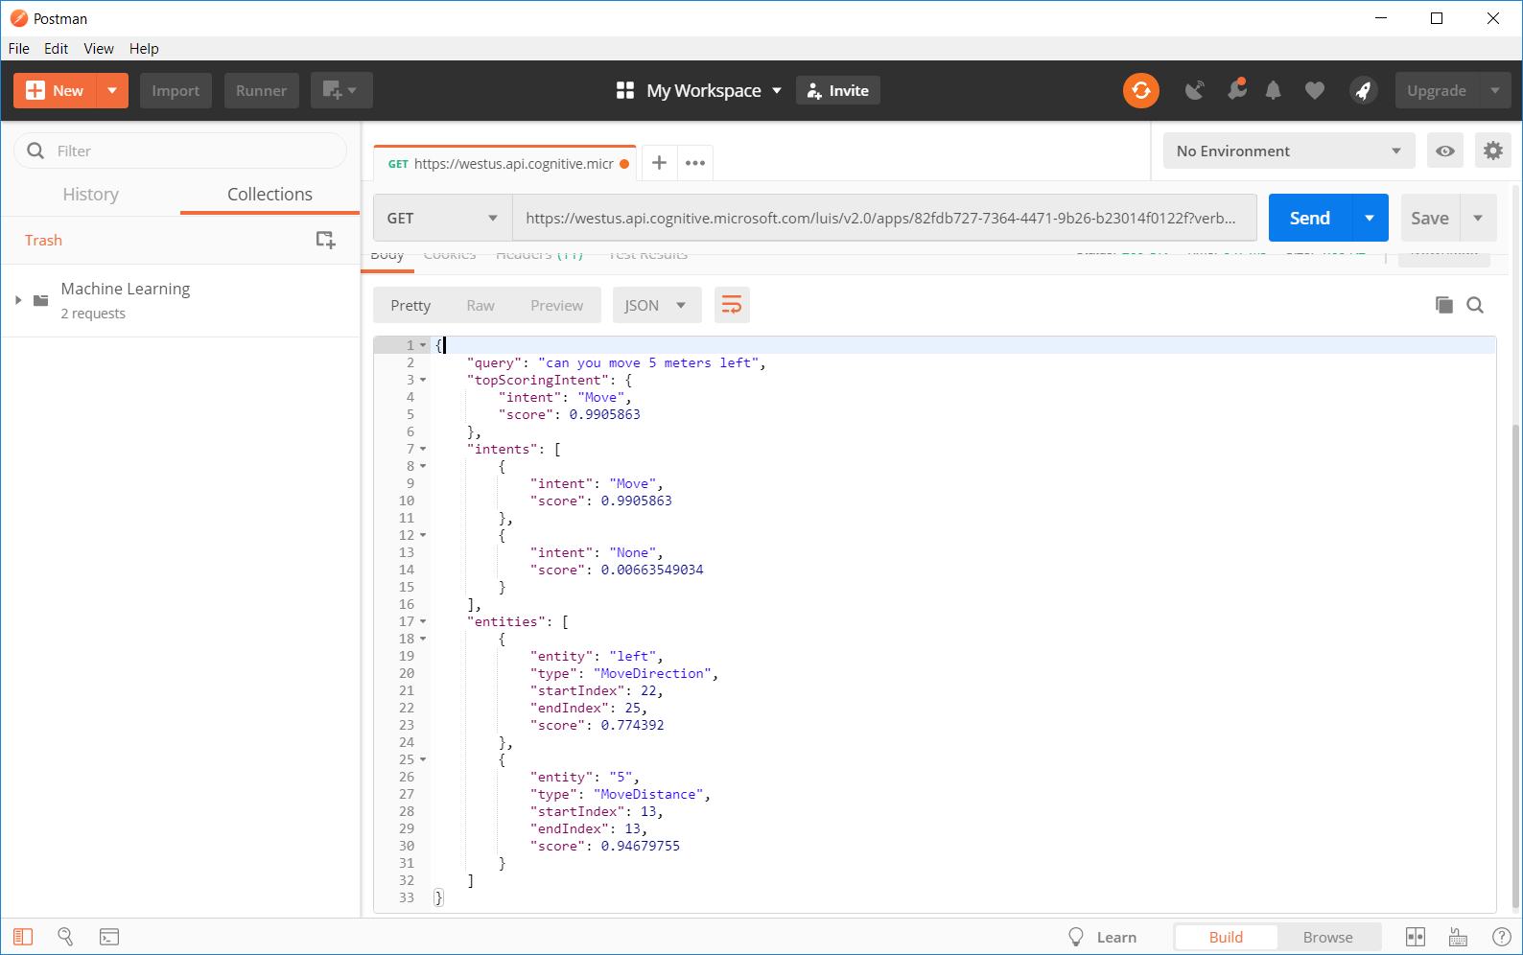Select the GET westus.api.cognitive request tab

point(504,163)
